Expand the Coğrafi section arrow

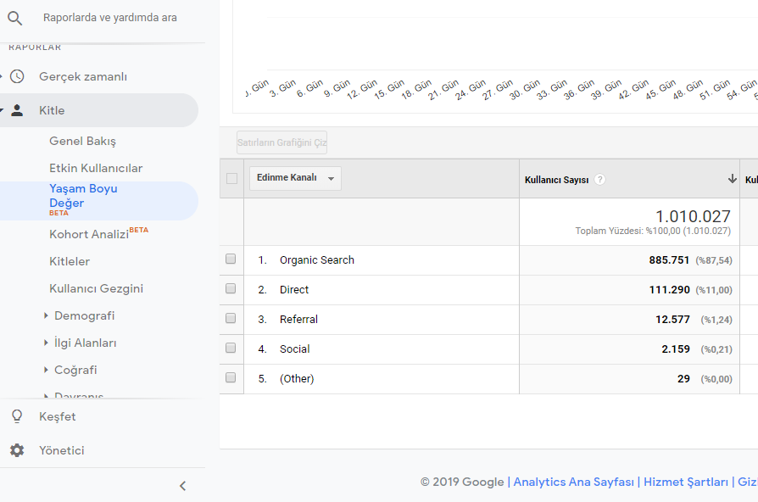(46, 370)
